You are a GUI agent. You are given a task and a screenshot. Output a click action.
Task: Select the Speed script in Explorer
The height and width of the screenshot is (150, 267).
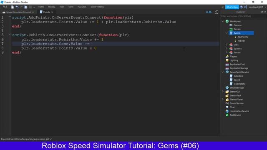tap(237, 80)
